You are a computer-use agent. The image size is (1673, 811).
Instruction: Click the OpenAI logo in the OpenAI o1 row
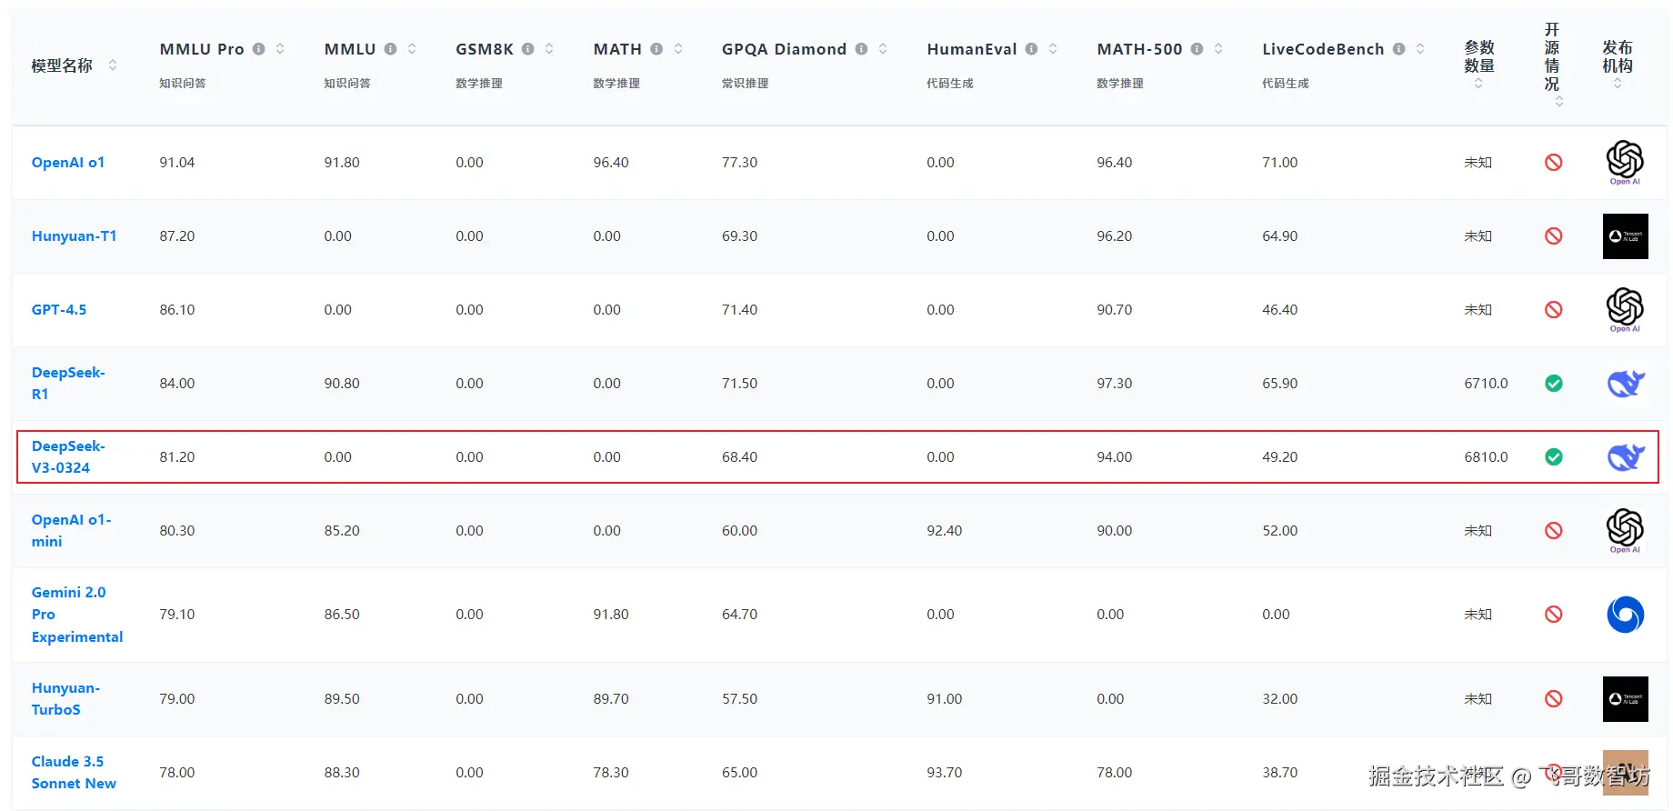tap(1625, 163)
